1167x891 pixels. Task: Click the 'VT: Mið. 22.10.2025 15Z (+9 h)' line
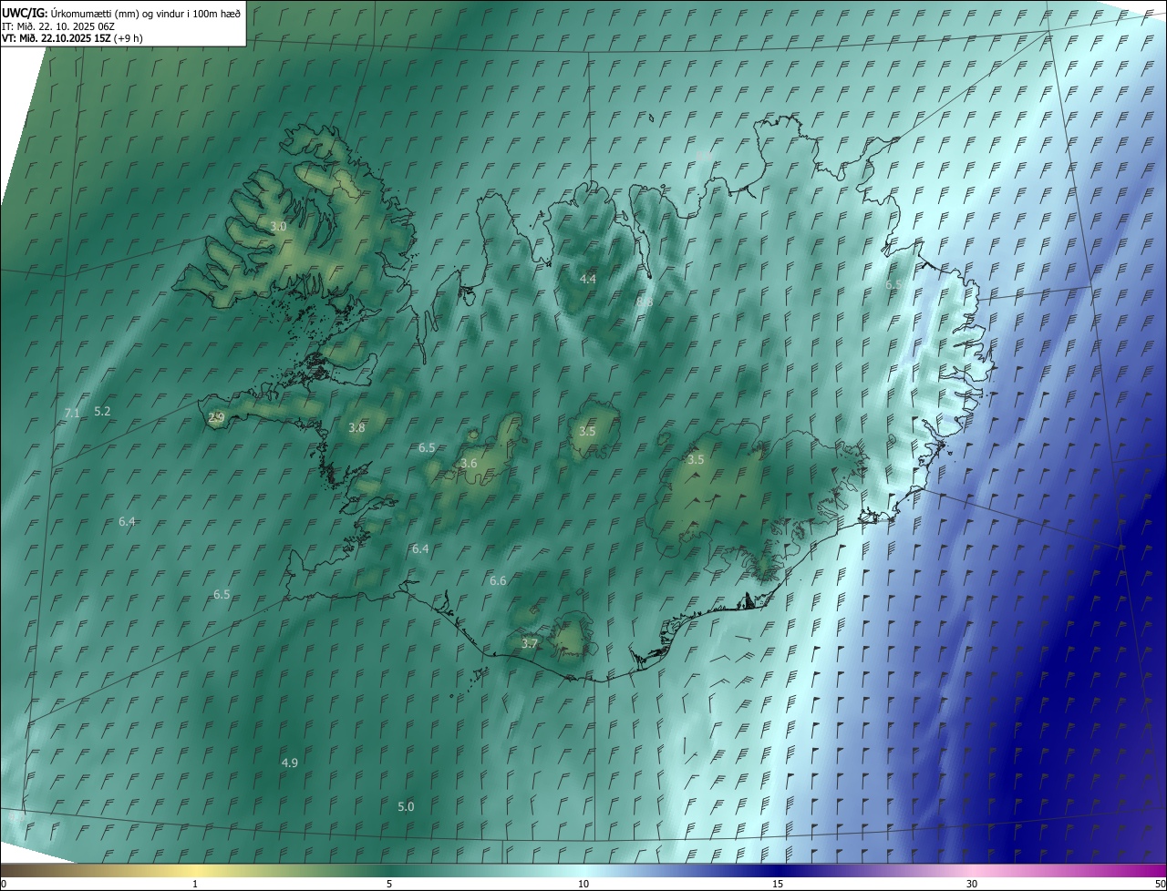[x=72, y=38]
